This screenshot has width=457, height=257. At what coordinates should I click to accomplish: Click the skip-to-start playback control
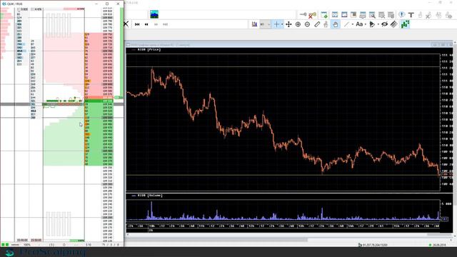(137, 24)
